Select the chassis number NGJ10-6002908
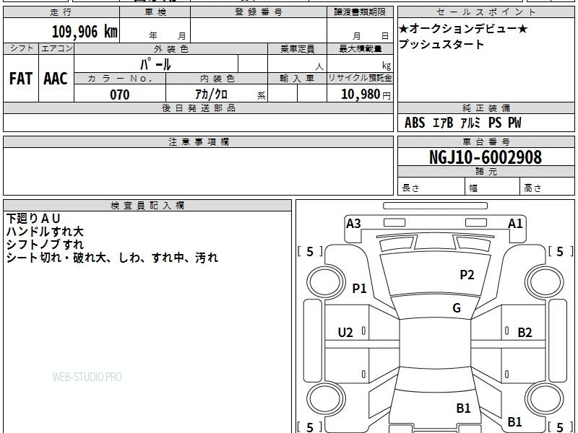The height and width of the screenshot is (433, 578). 486,157
